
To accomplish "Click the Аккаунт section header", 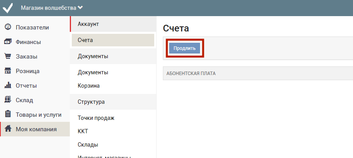I will (88, 24).
